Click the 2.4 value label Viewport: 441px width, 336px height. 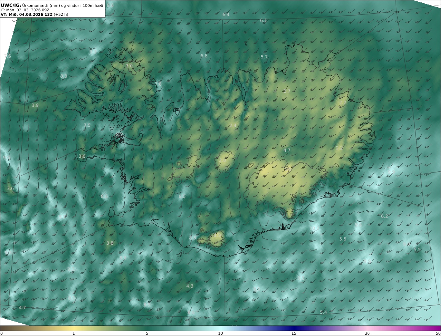click(x=233, y=126)
